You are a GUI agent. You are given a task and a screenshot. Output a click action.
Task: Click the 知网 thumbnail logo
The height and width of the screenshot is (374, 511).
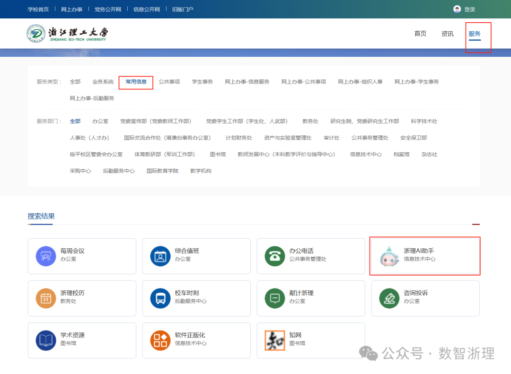tap(275, 340)
